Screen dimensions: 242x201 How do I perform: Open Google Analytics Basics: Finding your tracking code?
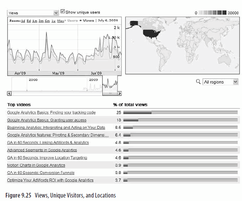tap(51, 112)
